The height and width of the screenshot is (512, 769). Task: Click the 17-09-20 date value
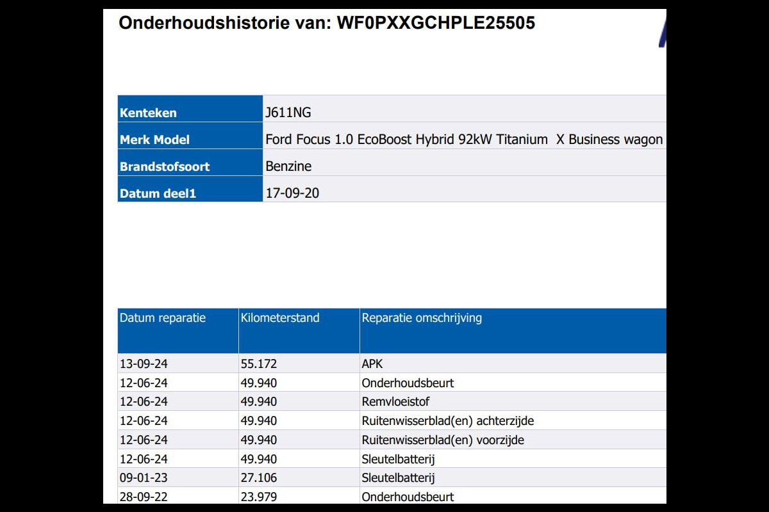point(292,193)
